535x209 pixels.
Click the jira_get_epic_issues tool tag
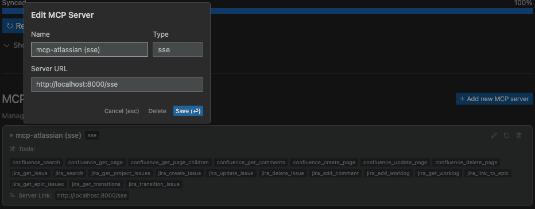coord(38,184)
